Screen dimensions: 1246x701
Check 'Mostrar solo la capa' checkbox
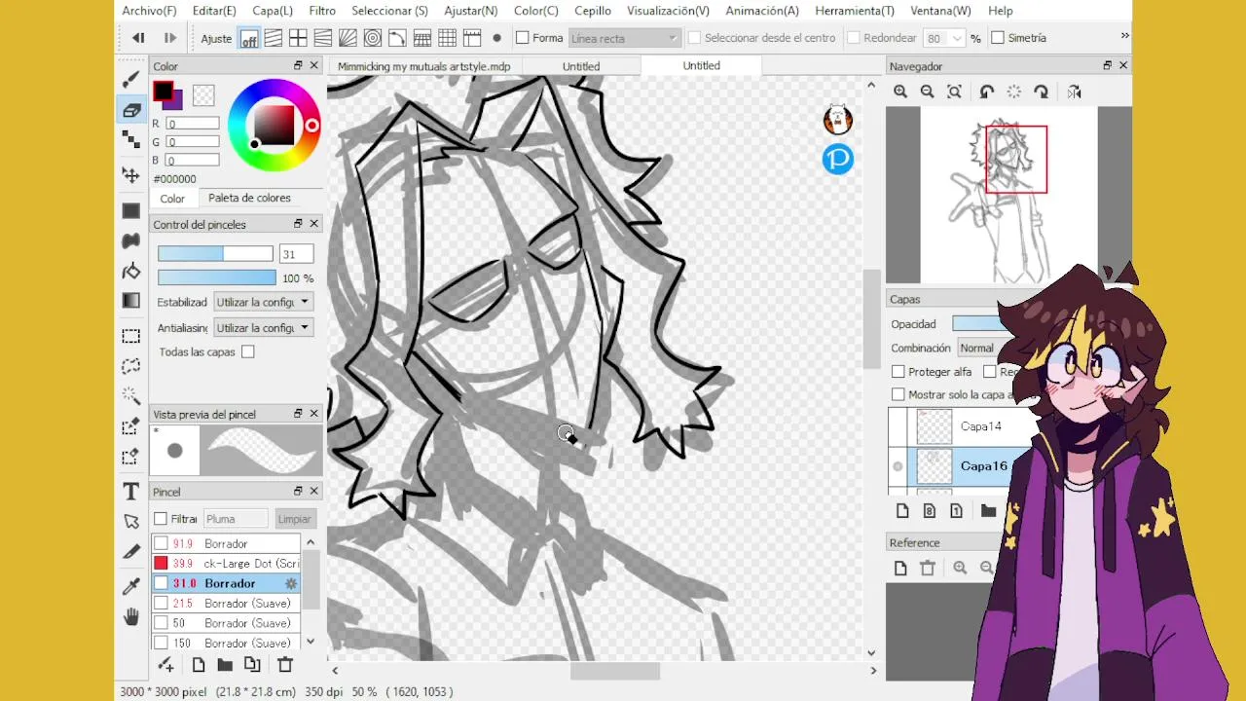pos(898,394)
